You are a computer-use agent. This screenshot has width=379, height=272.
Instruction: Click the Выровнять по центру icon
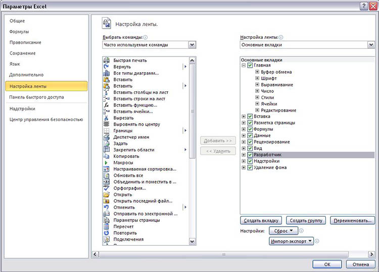click(106, 124)
